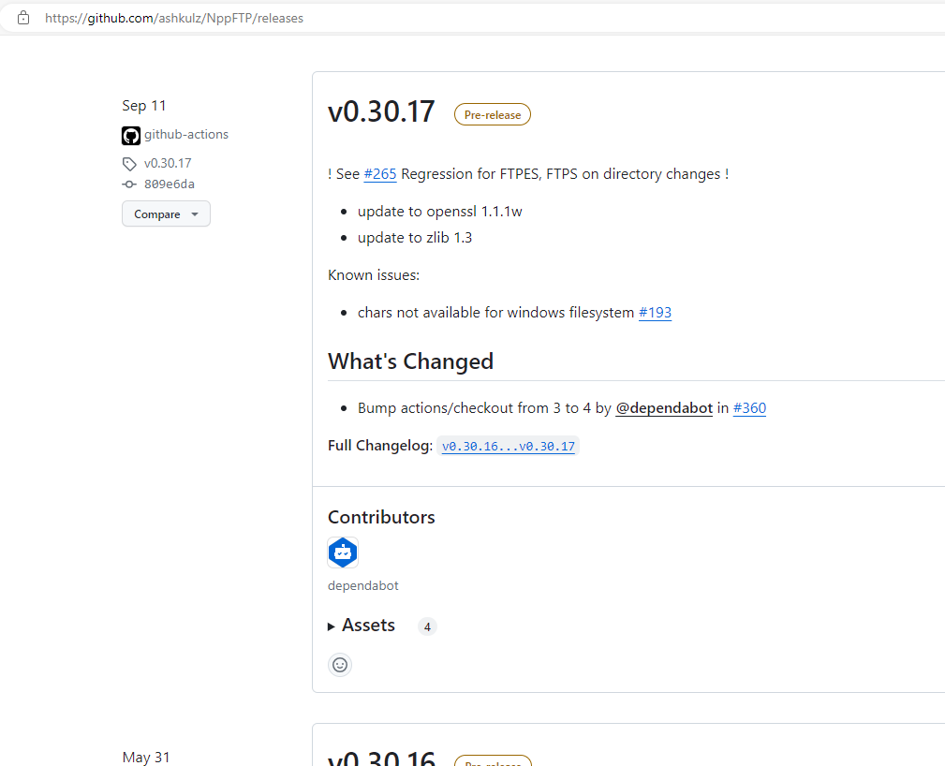The height and width of the screenshot is (766, 945).
Task: Open the v0.30.16...v0.30.17 changelog link
Action: click(x=508, y=447)
